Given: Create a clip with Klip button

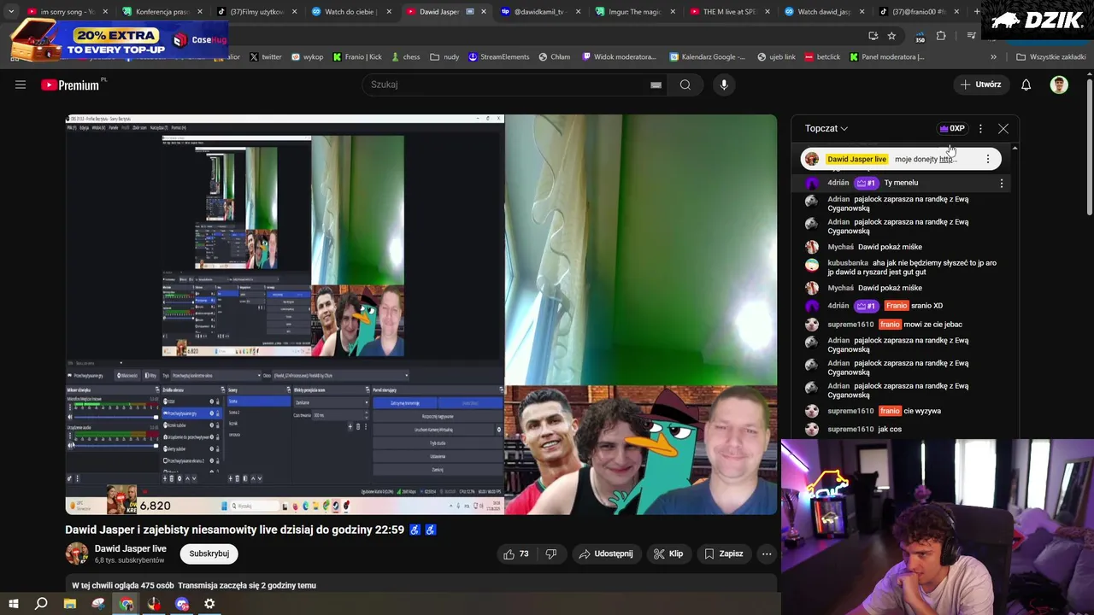Looking at the screenshot, I should [668, 553].
